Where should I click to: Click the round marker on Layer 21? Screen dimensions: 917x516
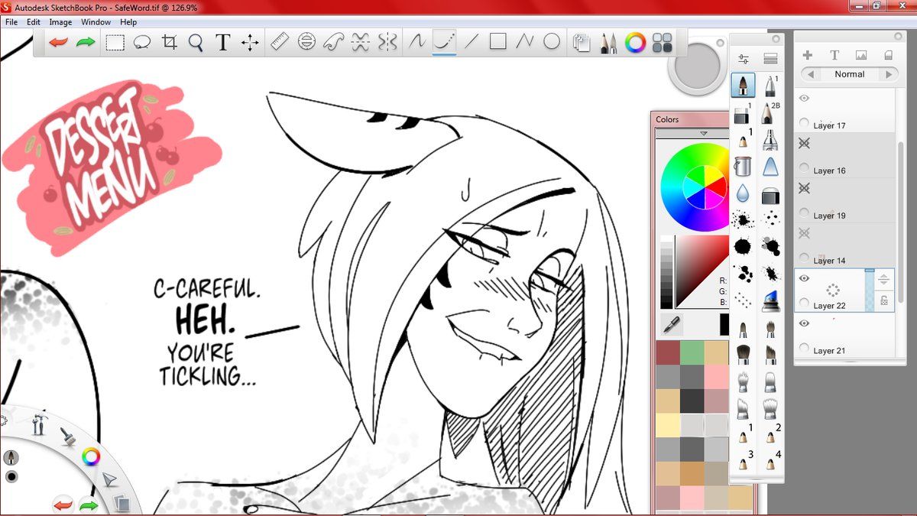coord(804,349)
